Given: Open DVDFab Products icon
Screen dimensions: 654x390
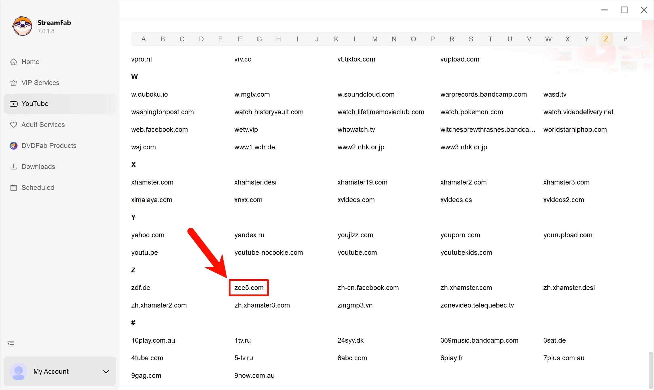Looking at the screenshot, I should pos(13,146).
